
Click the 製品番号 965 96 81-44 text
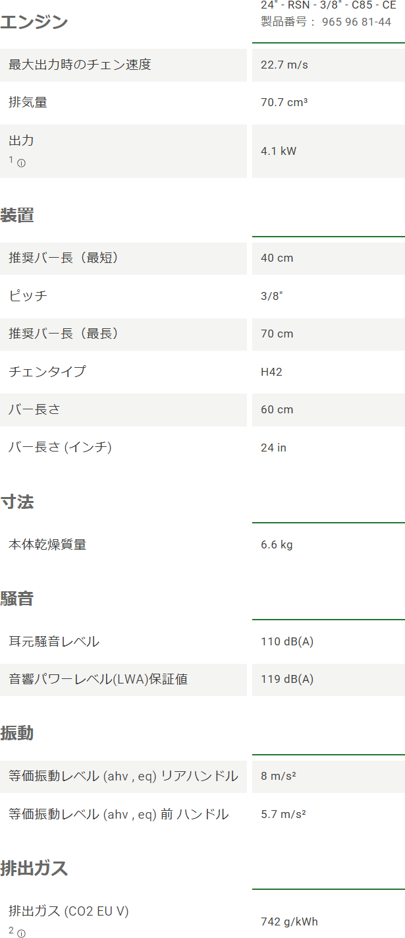pyautogui.click(x=326, y=22)
